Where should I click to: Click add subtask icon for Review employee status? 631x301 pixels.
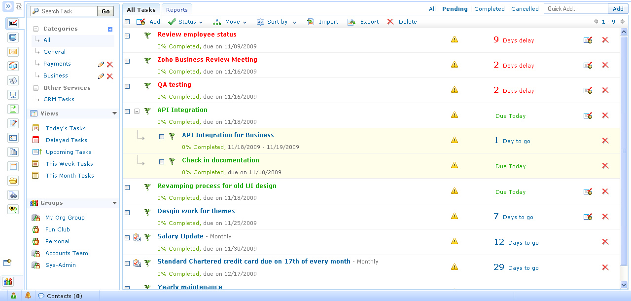click(x=588, y=40)
